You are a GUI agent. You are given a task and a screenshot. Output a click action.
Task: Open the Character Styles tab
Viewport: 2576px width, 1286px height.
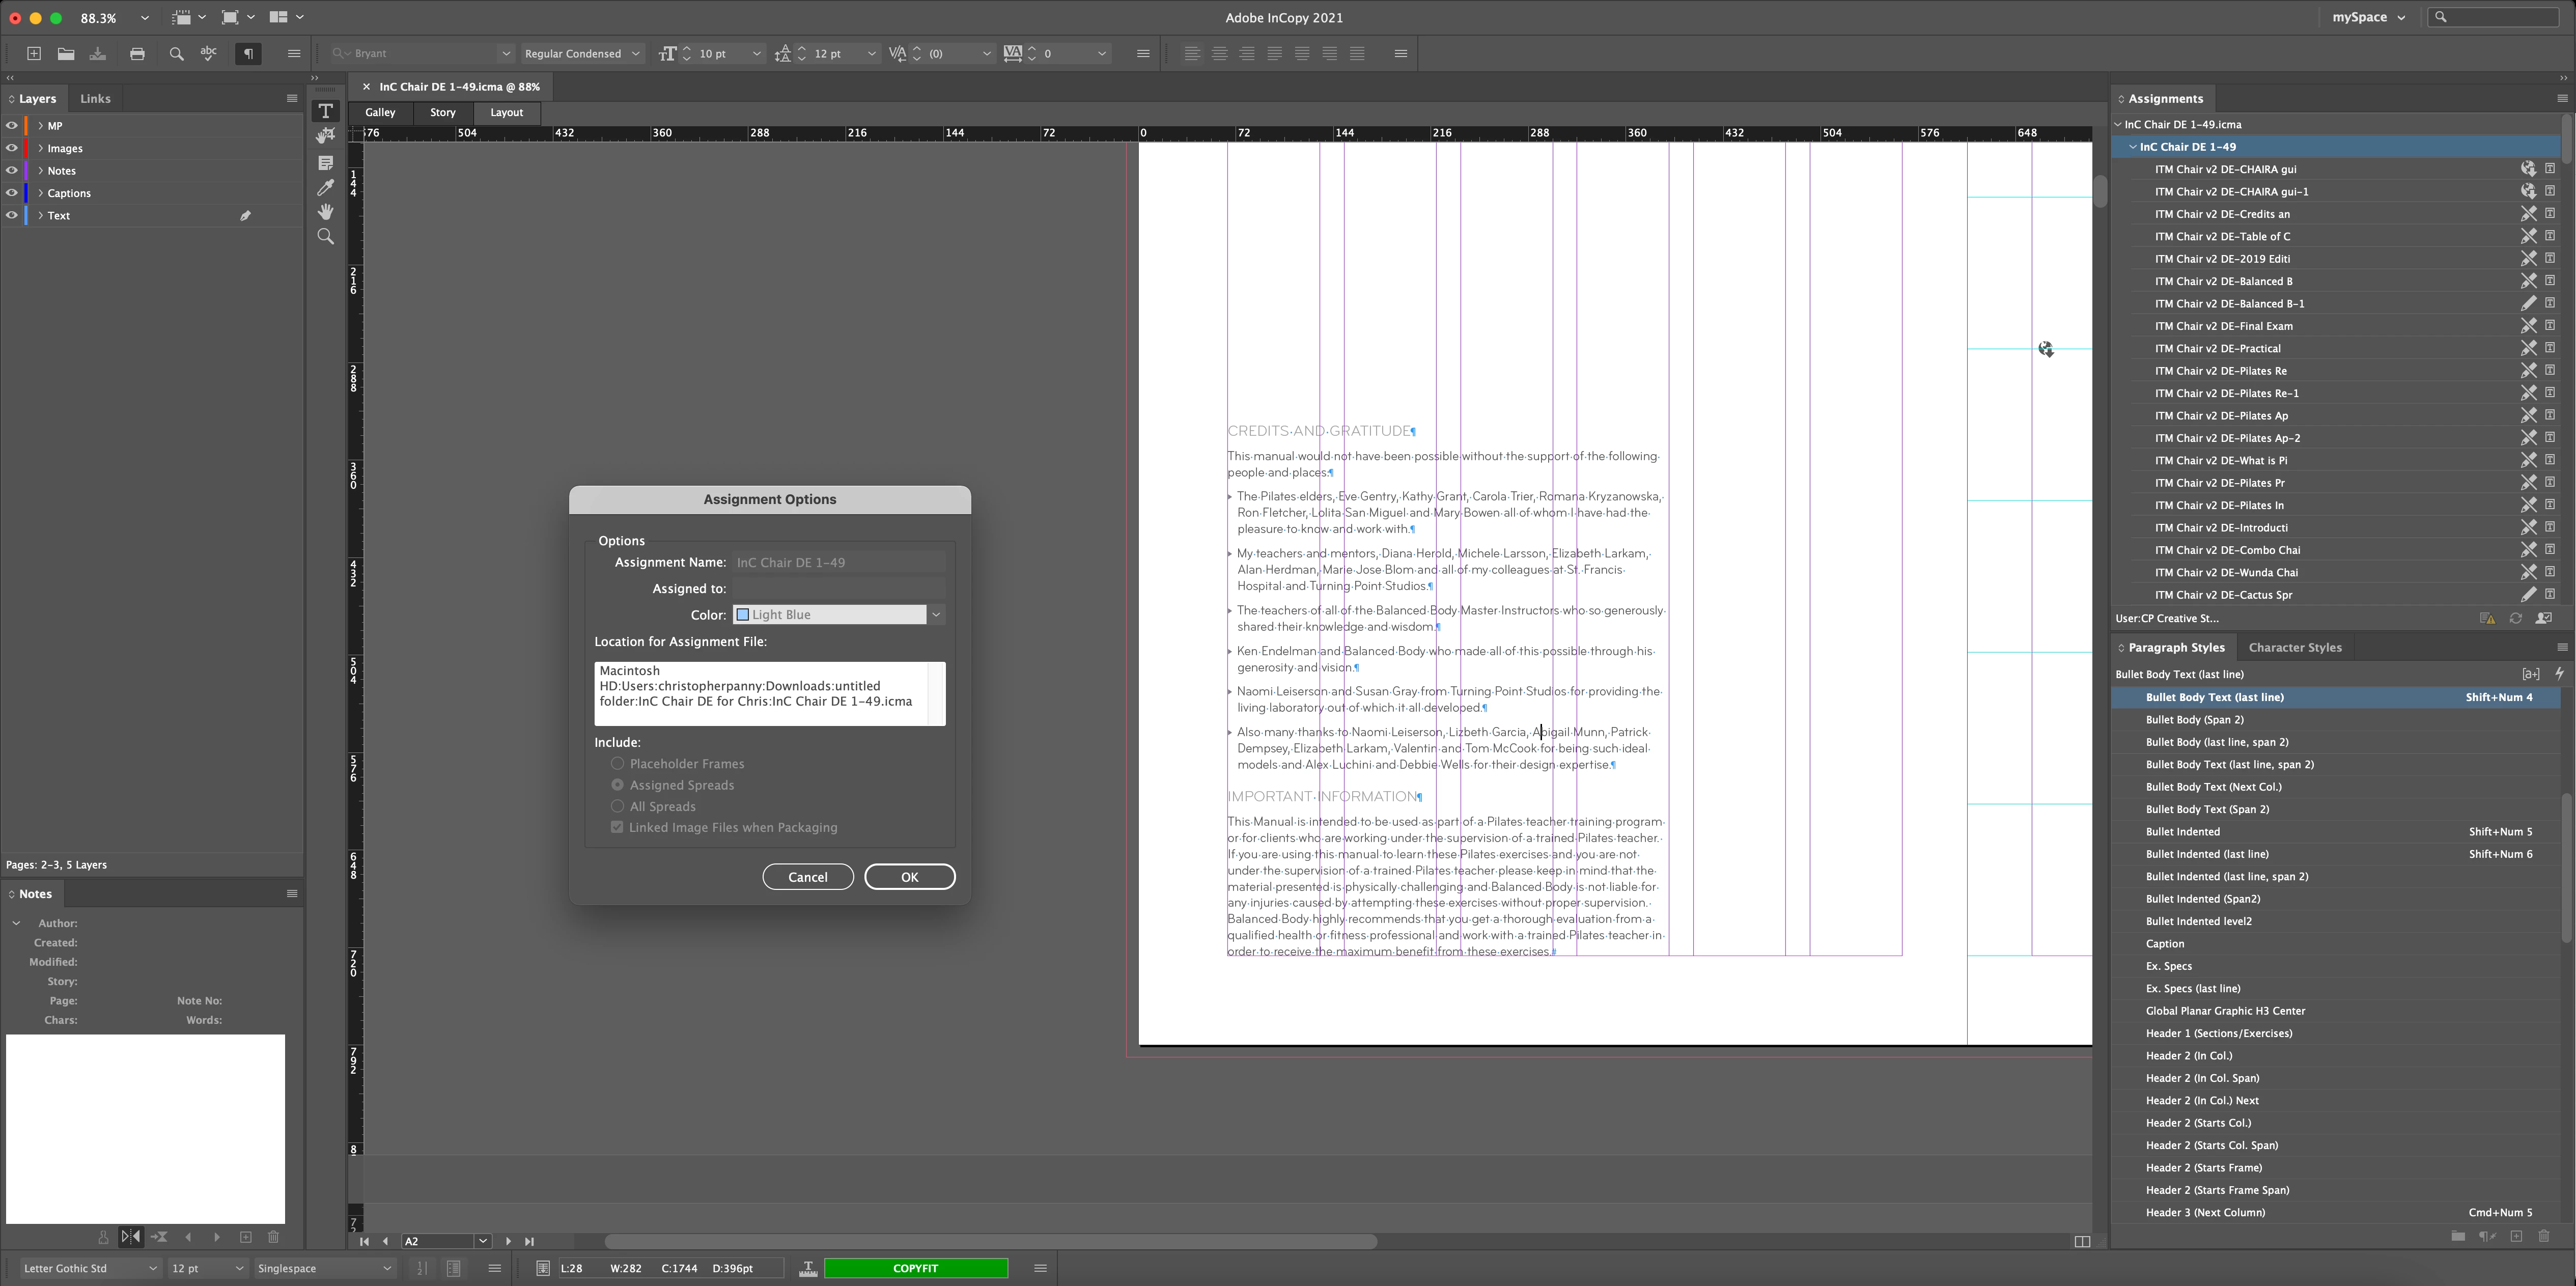(x=2294, y=647)
